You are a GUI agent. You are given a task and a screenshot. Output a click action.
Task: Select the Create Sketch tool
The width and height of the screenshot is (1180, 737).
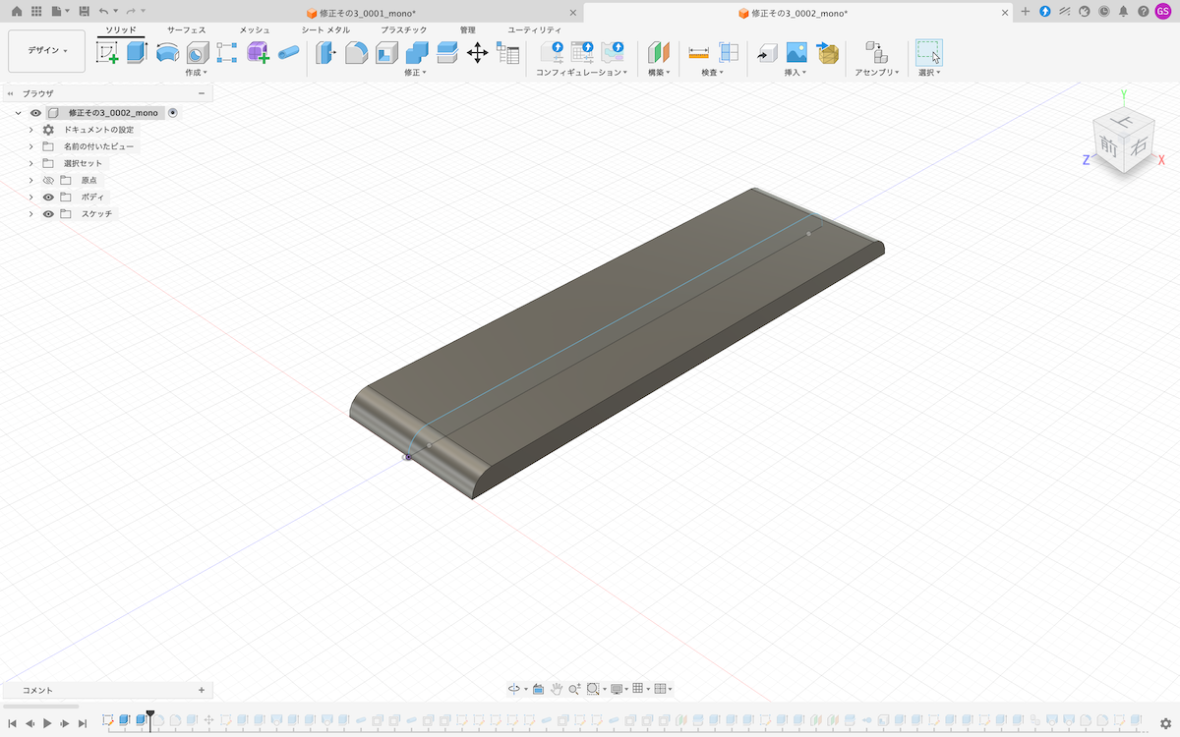[107, 53]
